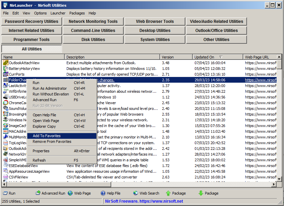Switch to Web Browser Tools group

point(155,22)
